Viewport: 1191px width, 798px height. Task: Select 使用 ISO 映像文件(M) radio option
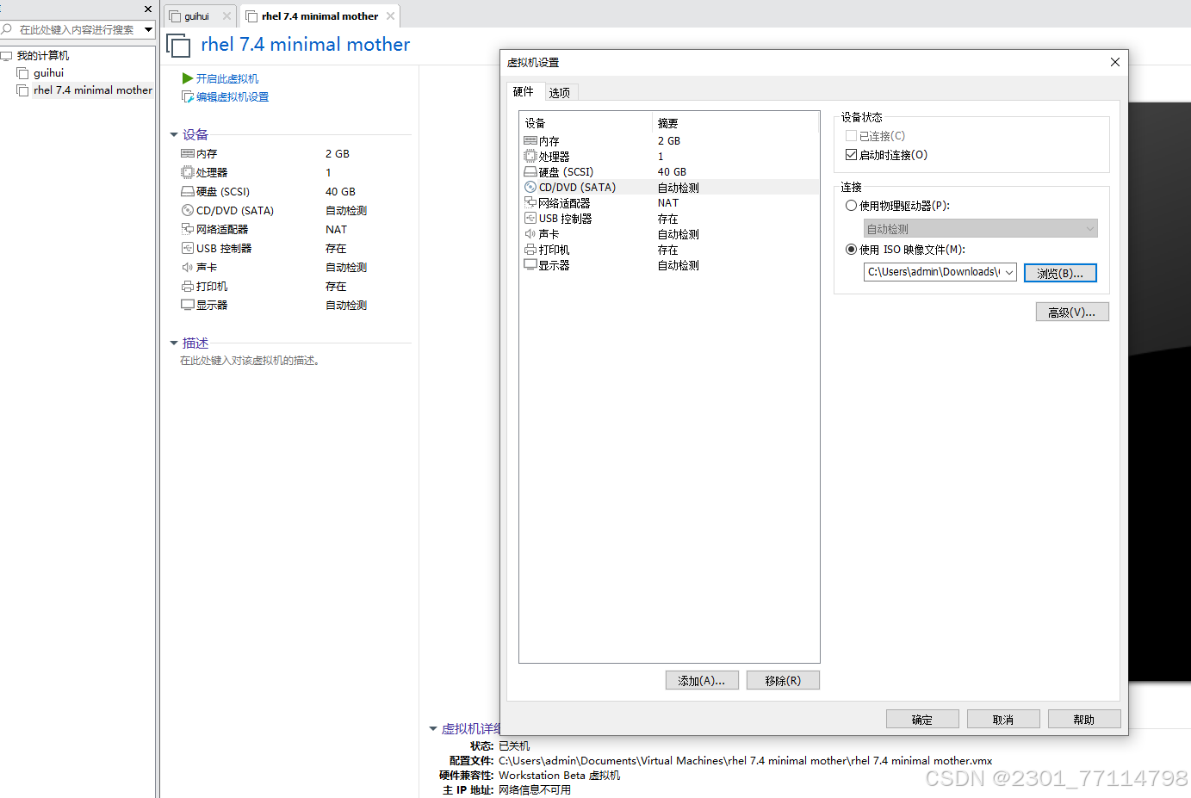851,250
